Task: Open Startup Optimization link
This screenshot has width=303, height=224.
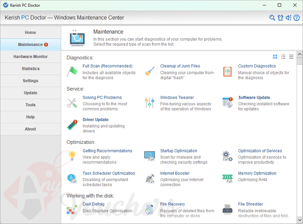Action: point(179,151)
